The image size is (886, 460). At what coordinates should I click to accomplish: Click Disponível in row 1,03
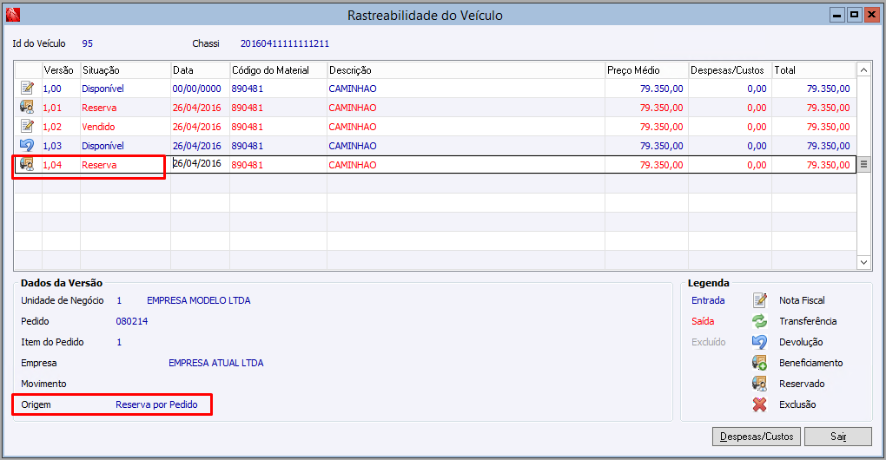[102, 146]
